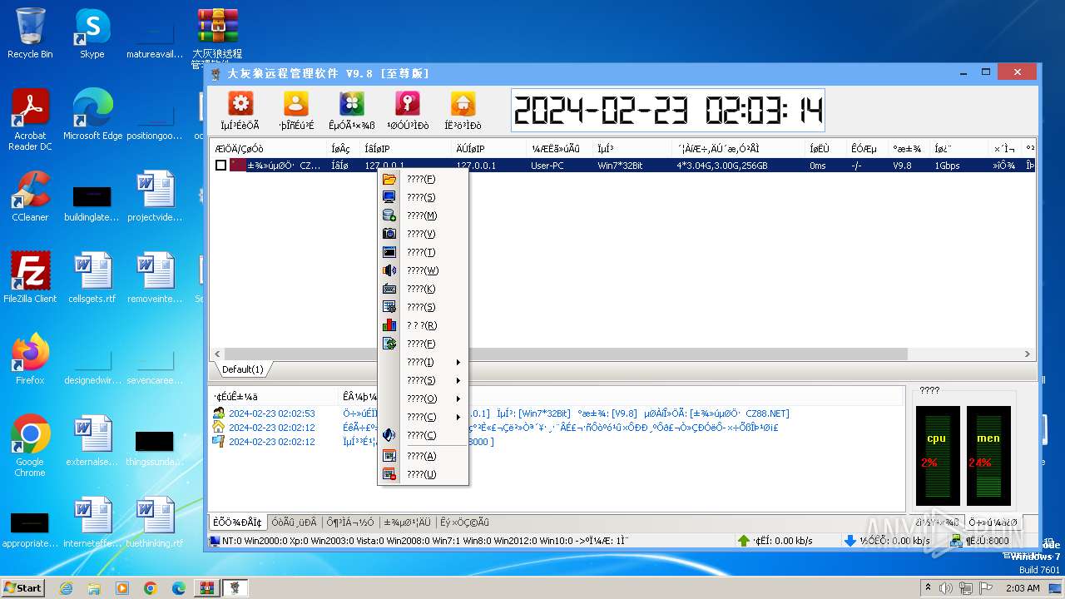Image resolution: width=1065 pixels, height=599 pixels.
Task: Open Recycle Bin on the desktop
Action: point(30,34)
